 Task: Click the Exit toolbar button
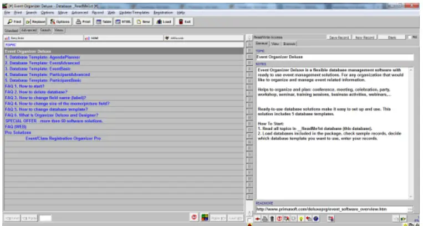click(x=185, y=22)
